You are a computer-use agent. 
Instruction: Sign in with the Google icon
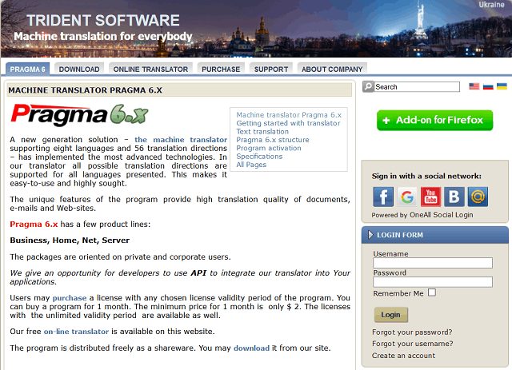point(407,197)
